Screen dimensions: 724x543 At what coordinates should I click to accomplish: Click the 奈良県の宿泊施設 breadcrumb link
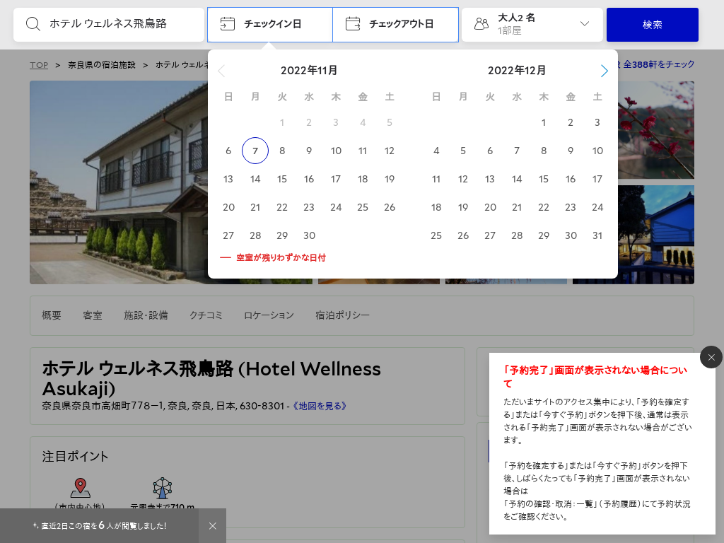102,65
